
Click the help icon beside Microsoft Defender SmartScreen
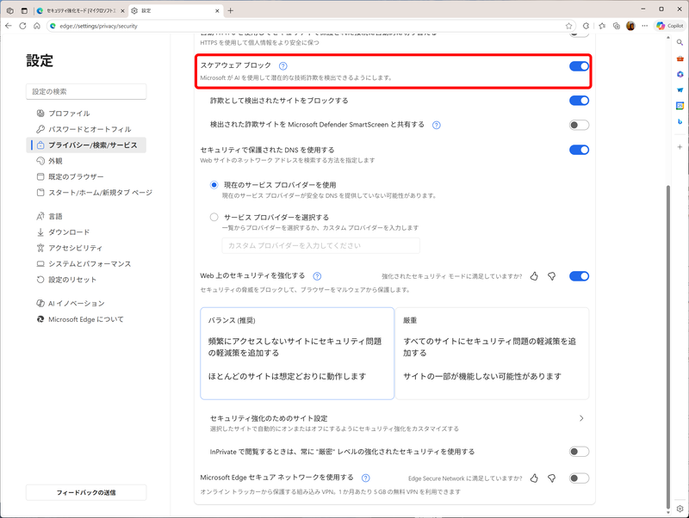pyautogui.click(x=436, y=124)
